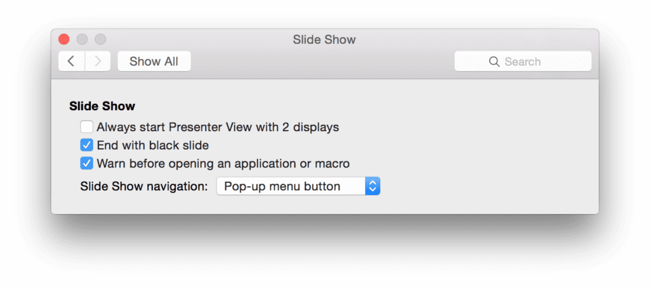Open the Slide Show navigation pop-up menu

298,186
